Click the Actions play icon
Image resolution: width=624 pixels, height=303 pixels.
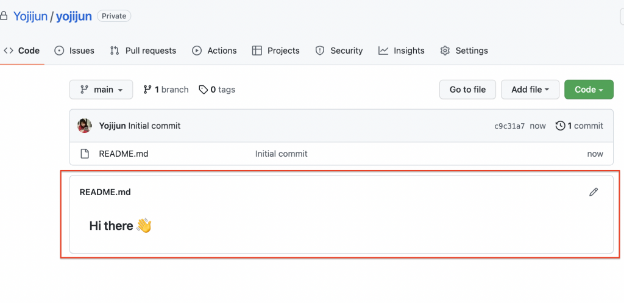tap(197, 51)
